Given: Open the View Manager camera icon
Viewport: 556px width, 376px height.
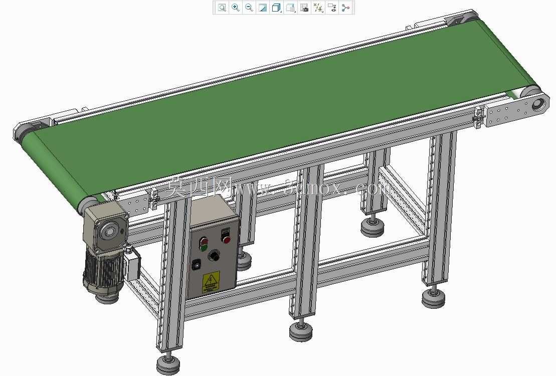Looking at the screenshot, I should point(304,8).
